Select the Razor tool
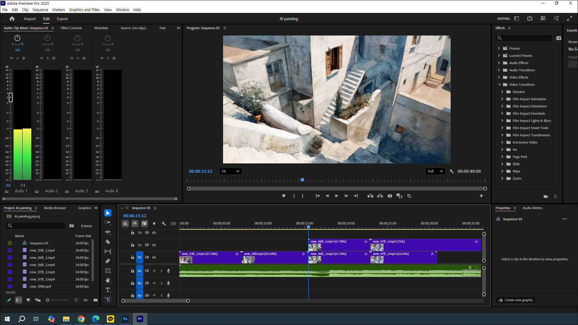578x325 pixels. click(x=107, y=242)
